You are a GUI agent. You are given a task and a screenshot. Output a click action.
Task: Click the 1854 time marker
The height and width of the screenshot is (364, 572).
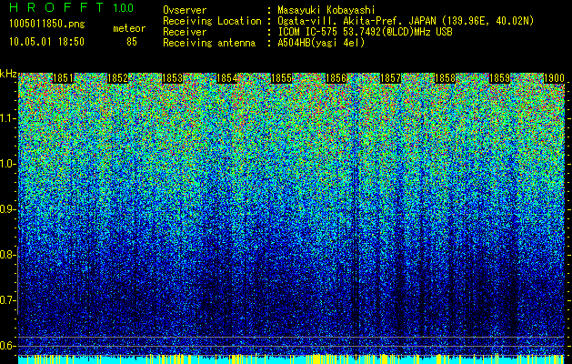227,78
